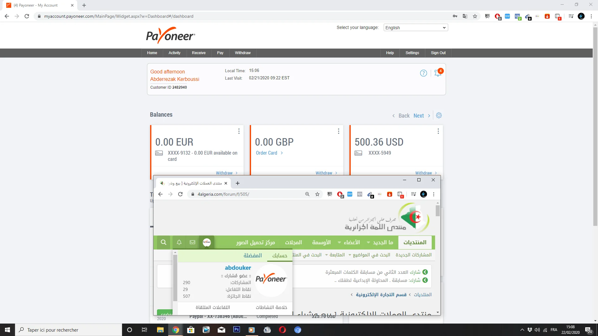Expand the language selection dropdown
This screenshot has width=598, height=336.
pos(415,28)
